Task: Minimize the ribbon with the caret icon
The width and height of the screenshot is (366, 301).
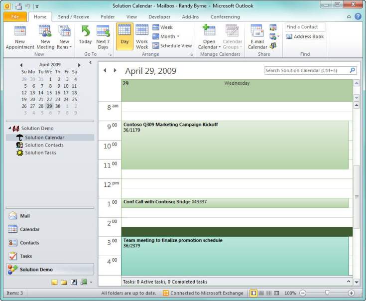Action: pyautogui.click(x=349, y=17)
